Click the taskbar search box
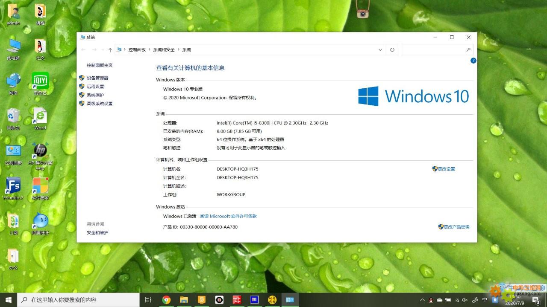Image resolution: width=547 pixels, height=307 pixels. [78, 300]
